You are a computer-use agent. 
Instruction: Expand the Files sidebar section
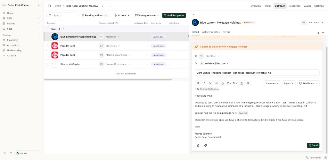[39, 29]
